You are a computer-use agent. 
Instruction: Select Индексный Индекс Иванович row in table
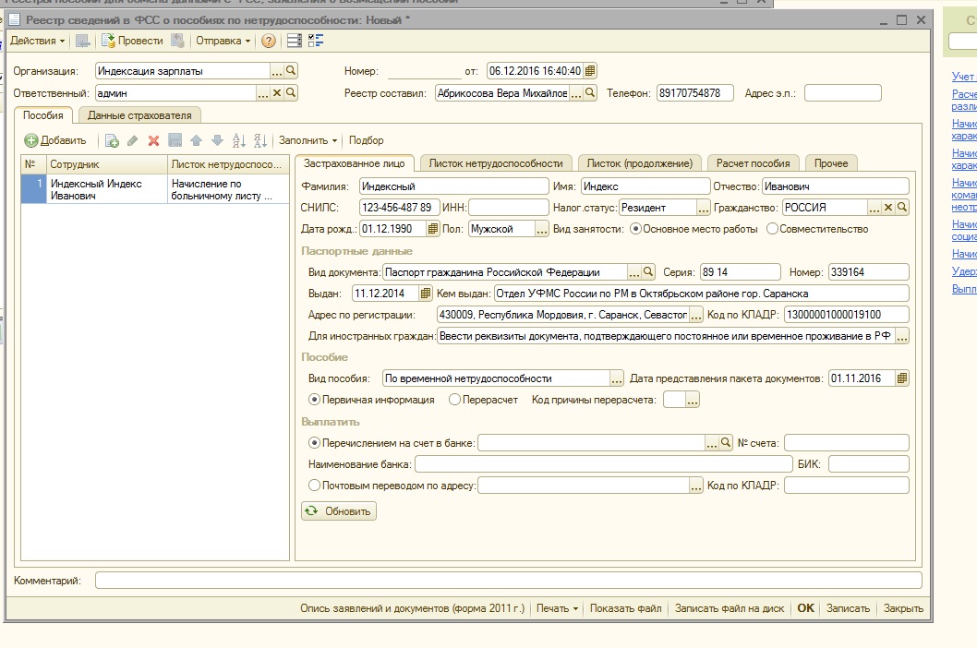coord(106,189)
